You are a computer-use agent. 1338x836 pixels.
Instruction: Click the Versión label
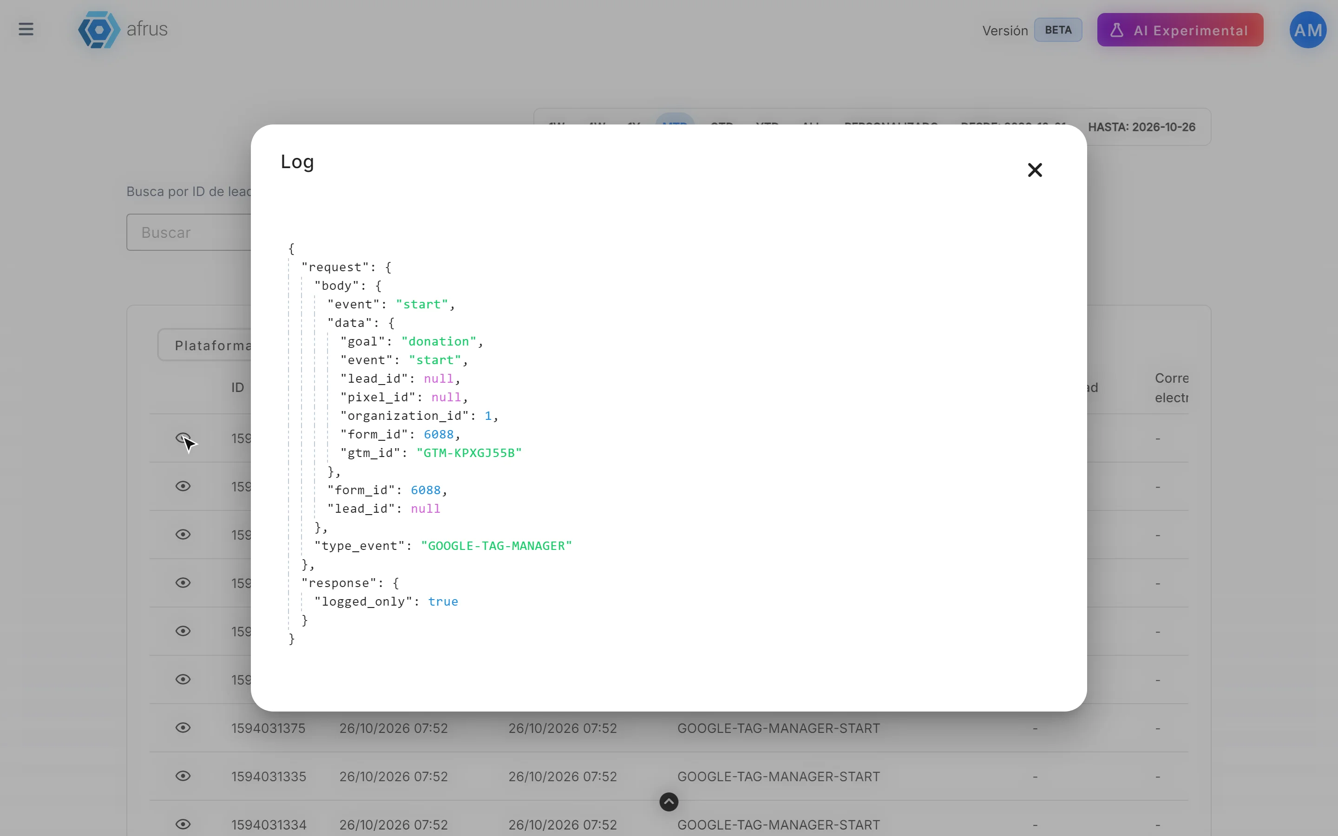coord(1004,30)
